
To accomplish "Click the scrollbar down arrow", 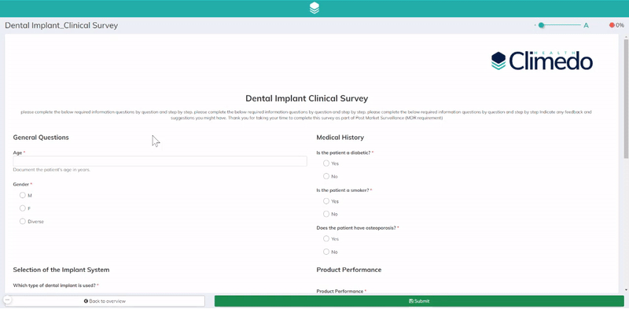I will click(x=626, y=290).
